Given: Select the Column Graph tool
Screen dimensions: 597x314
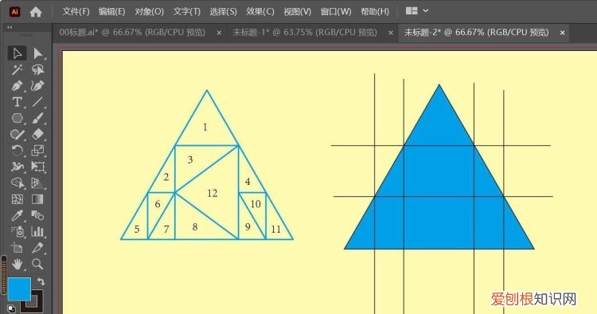Looking at the screenshot, I should click(37, 231).
